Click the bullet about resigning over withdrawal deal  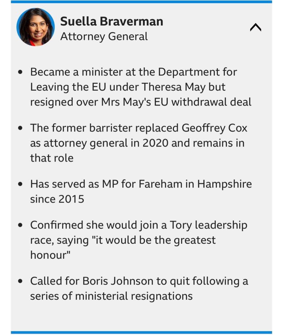(141, 102)
